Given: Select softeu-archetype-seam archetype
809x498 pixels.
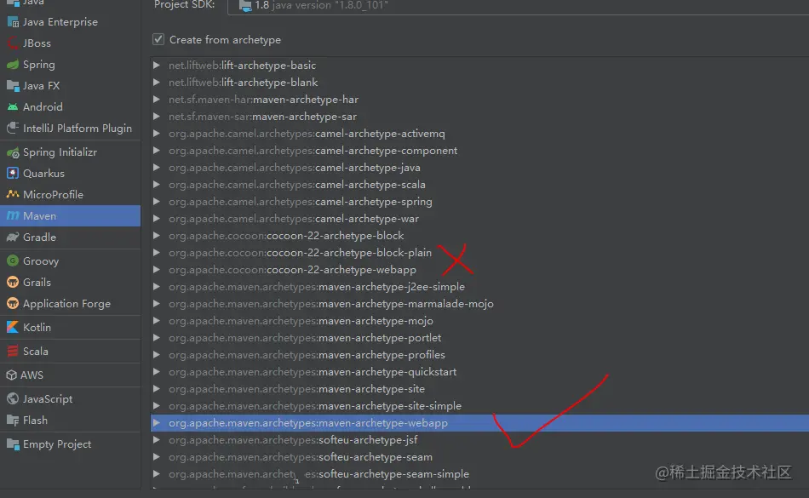Looking at the screenshot, I should (301, 457).
